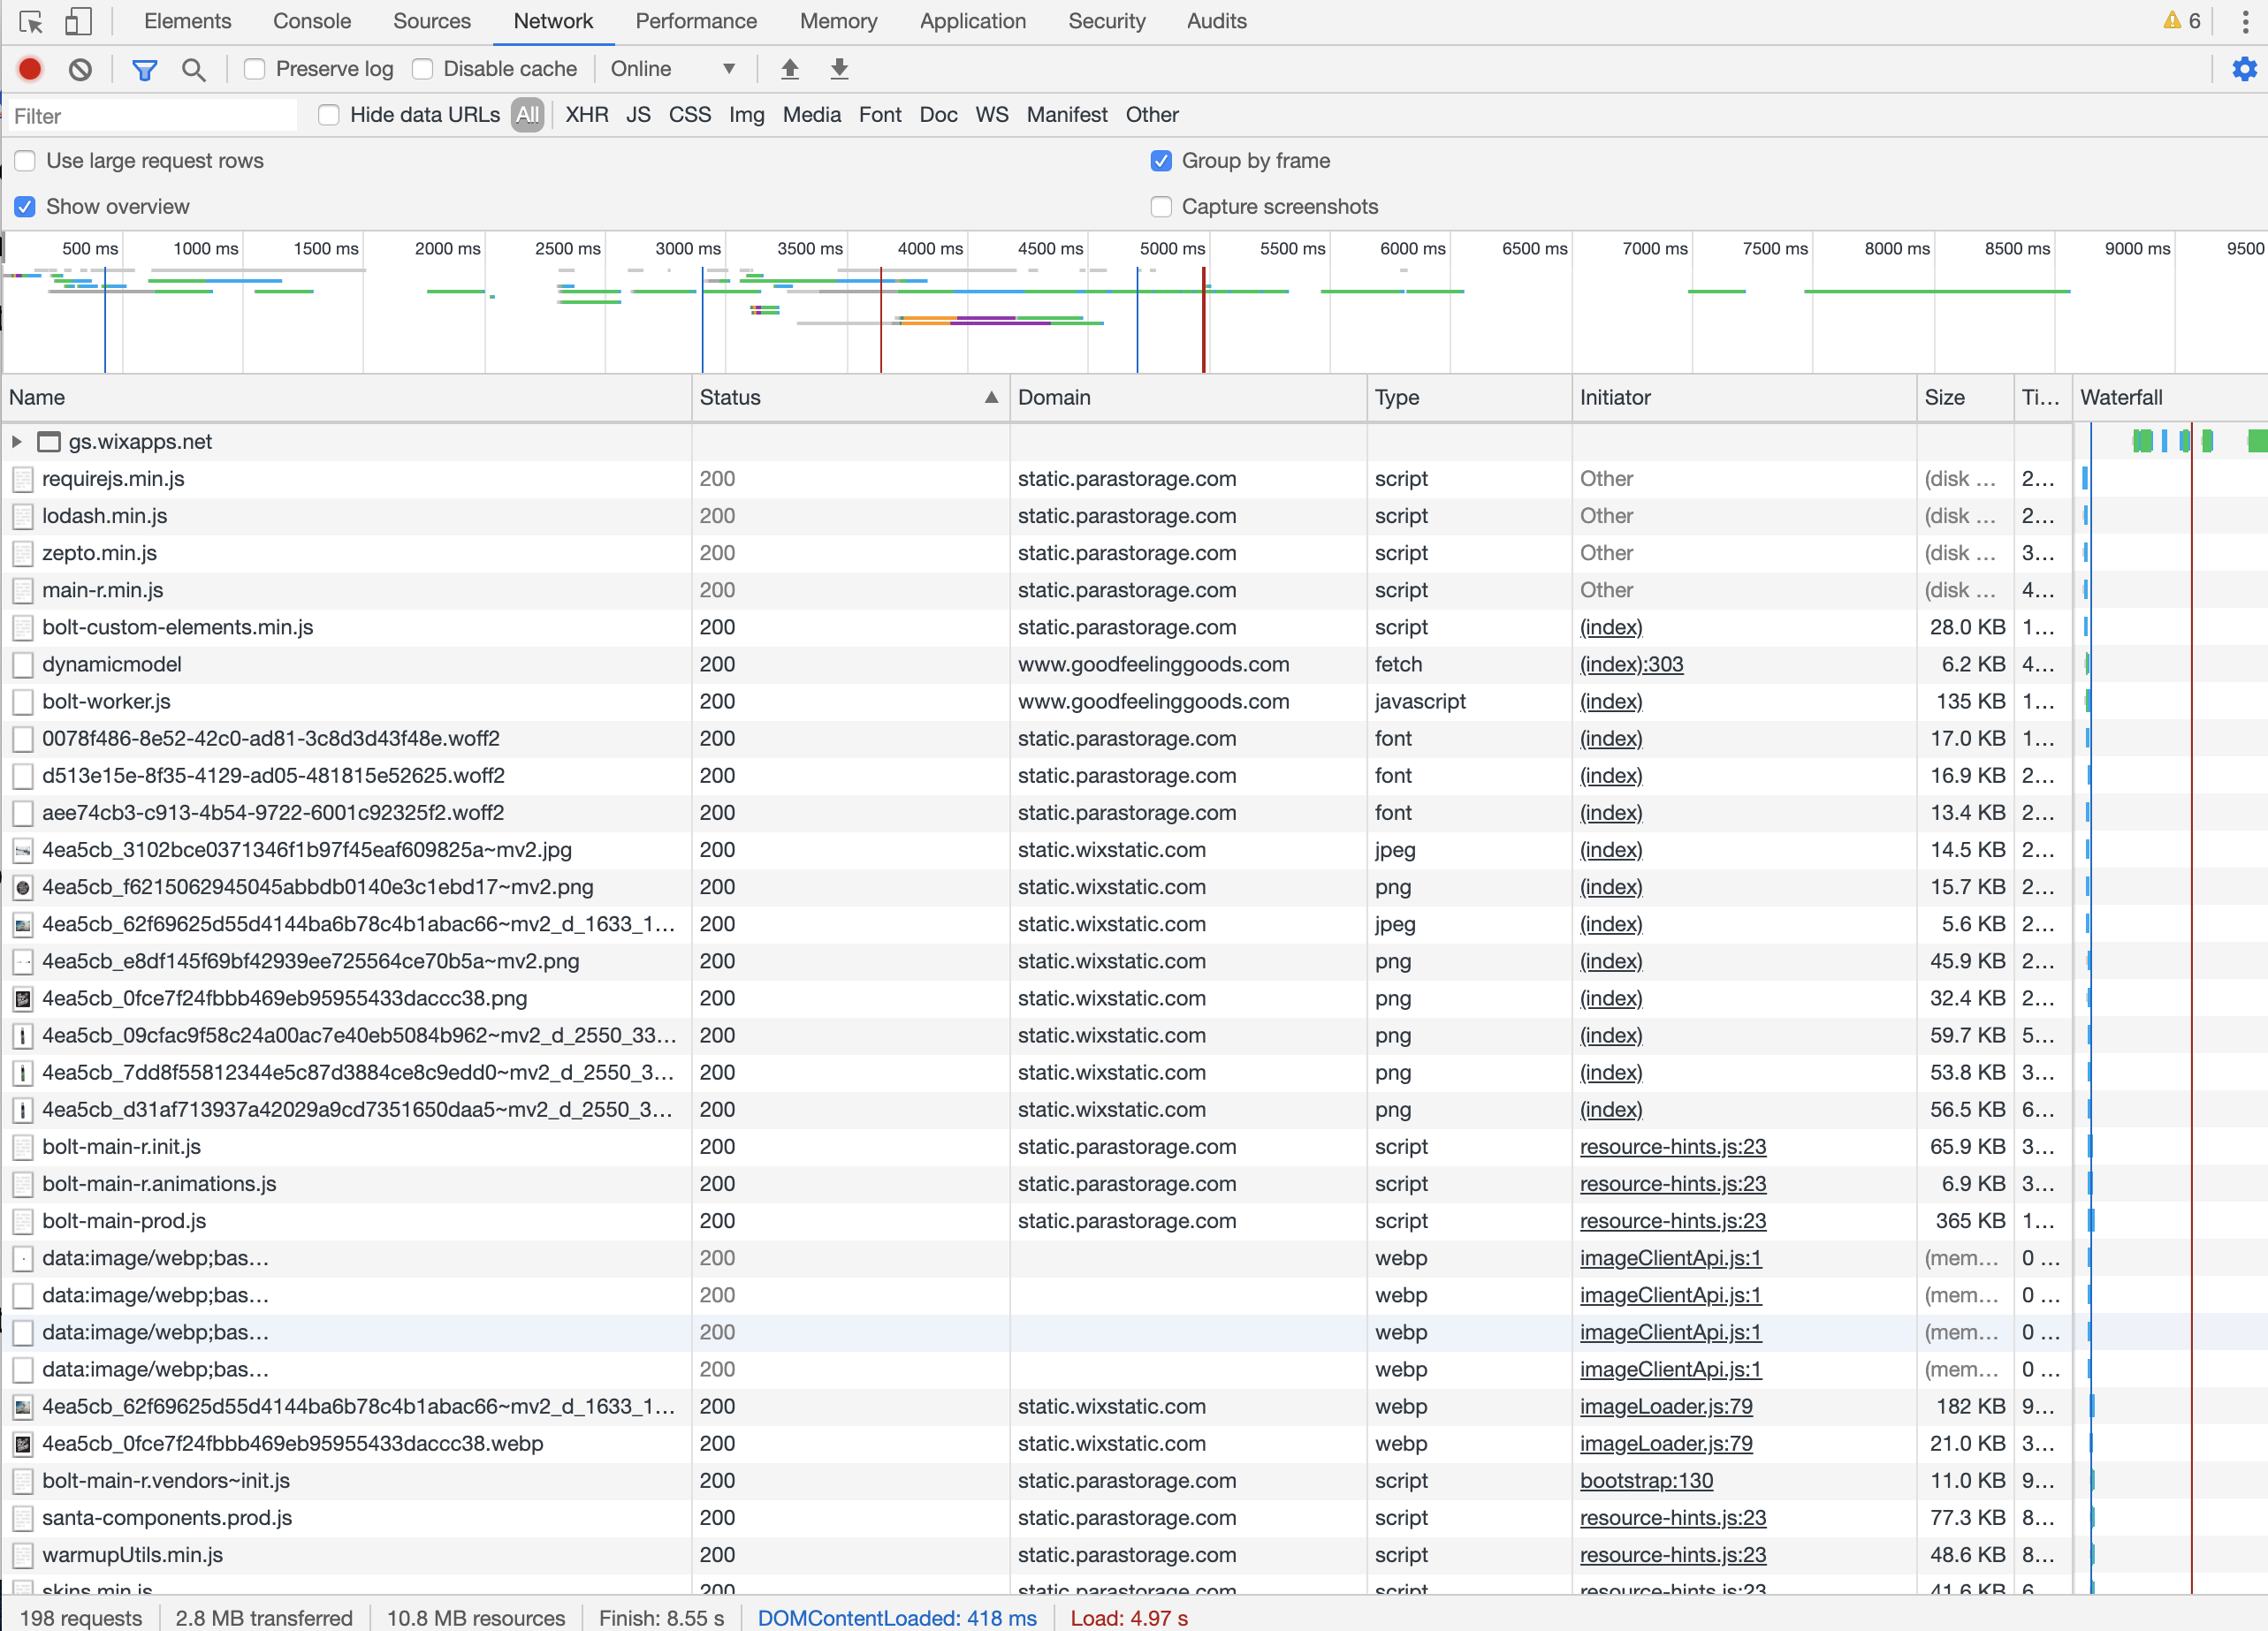Open the DevTools three-dot customize menu
The width and height of the screenshot is (2268, 1631).
2245,21
